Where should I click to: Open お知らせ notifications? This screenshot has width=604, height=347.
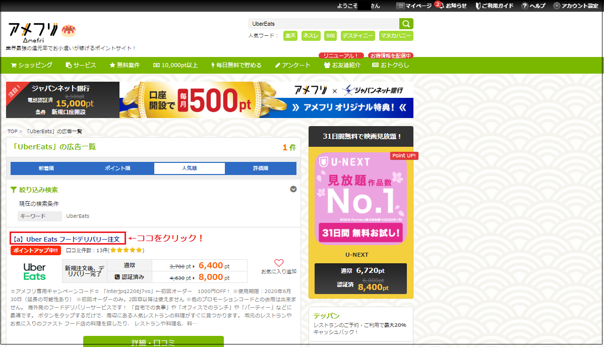pyautogui.click(x=452, y=6)
